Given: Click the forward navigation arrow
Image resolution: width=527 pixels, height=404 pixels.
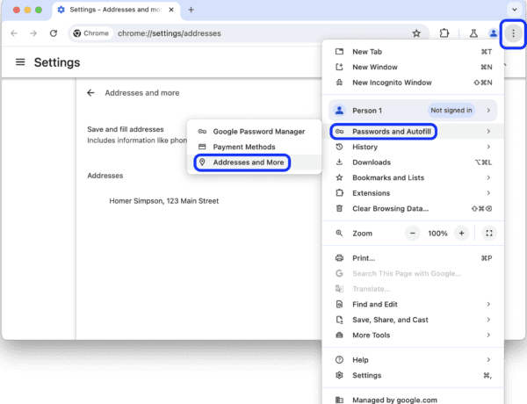Looking at the screenshot, I should [x=33, y=33].
